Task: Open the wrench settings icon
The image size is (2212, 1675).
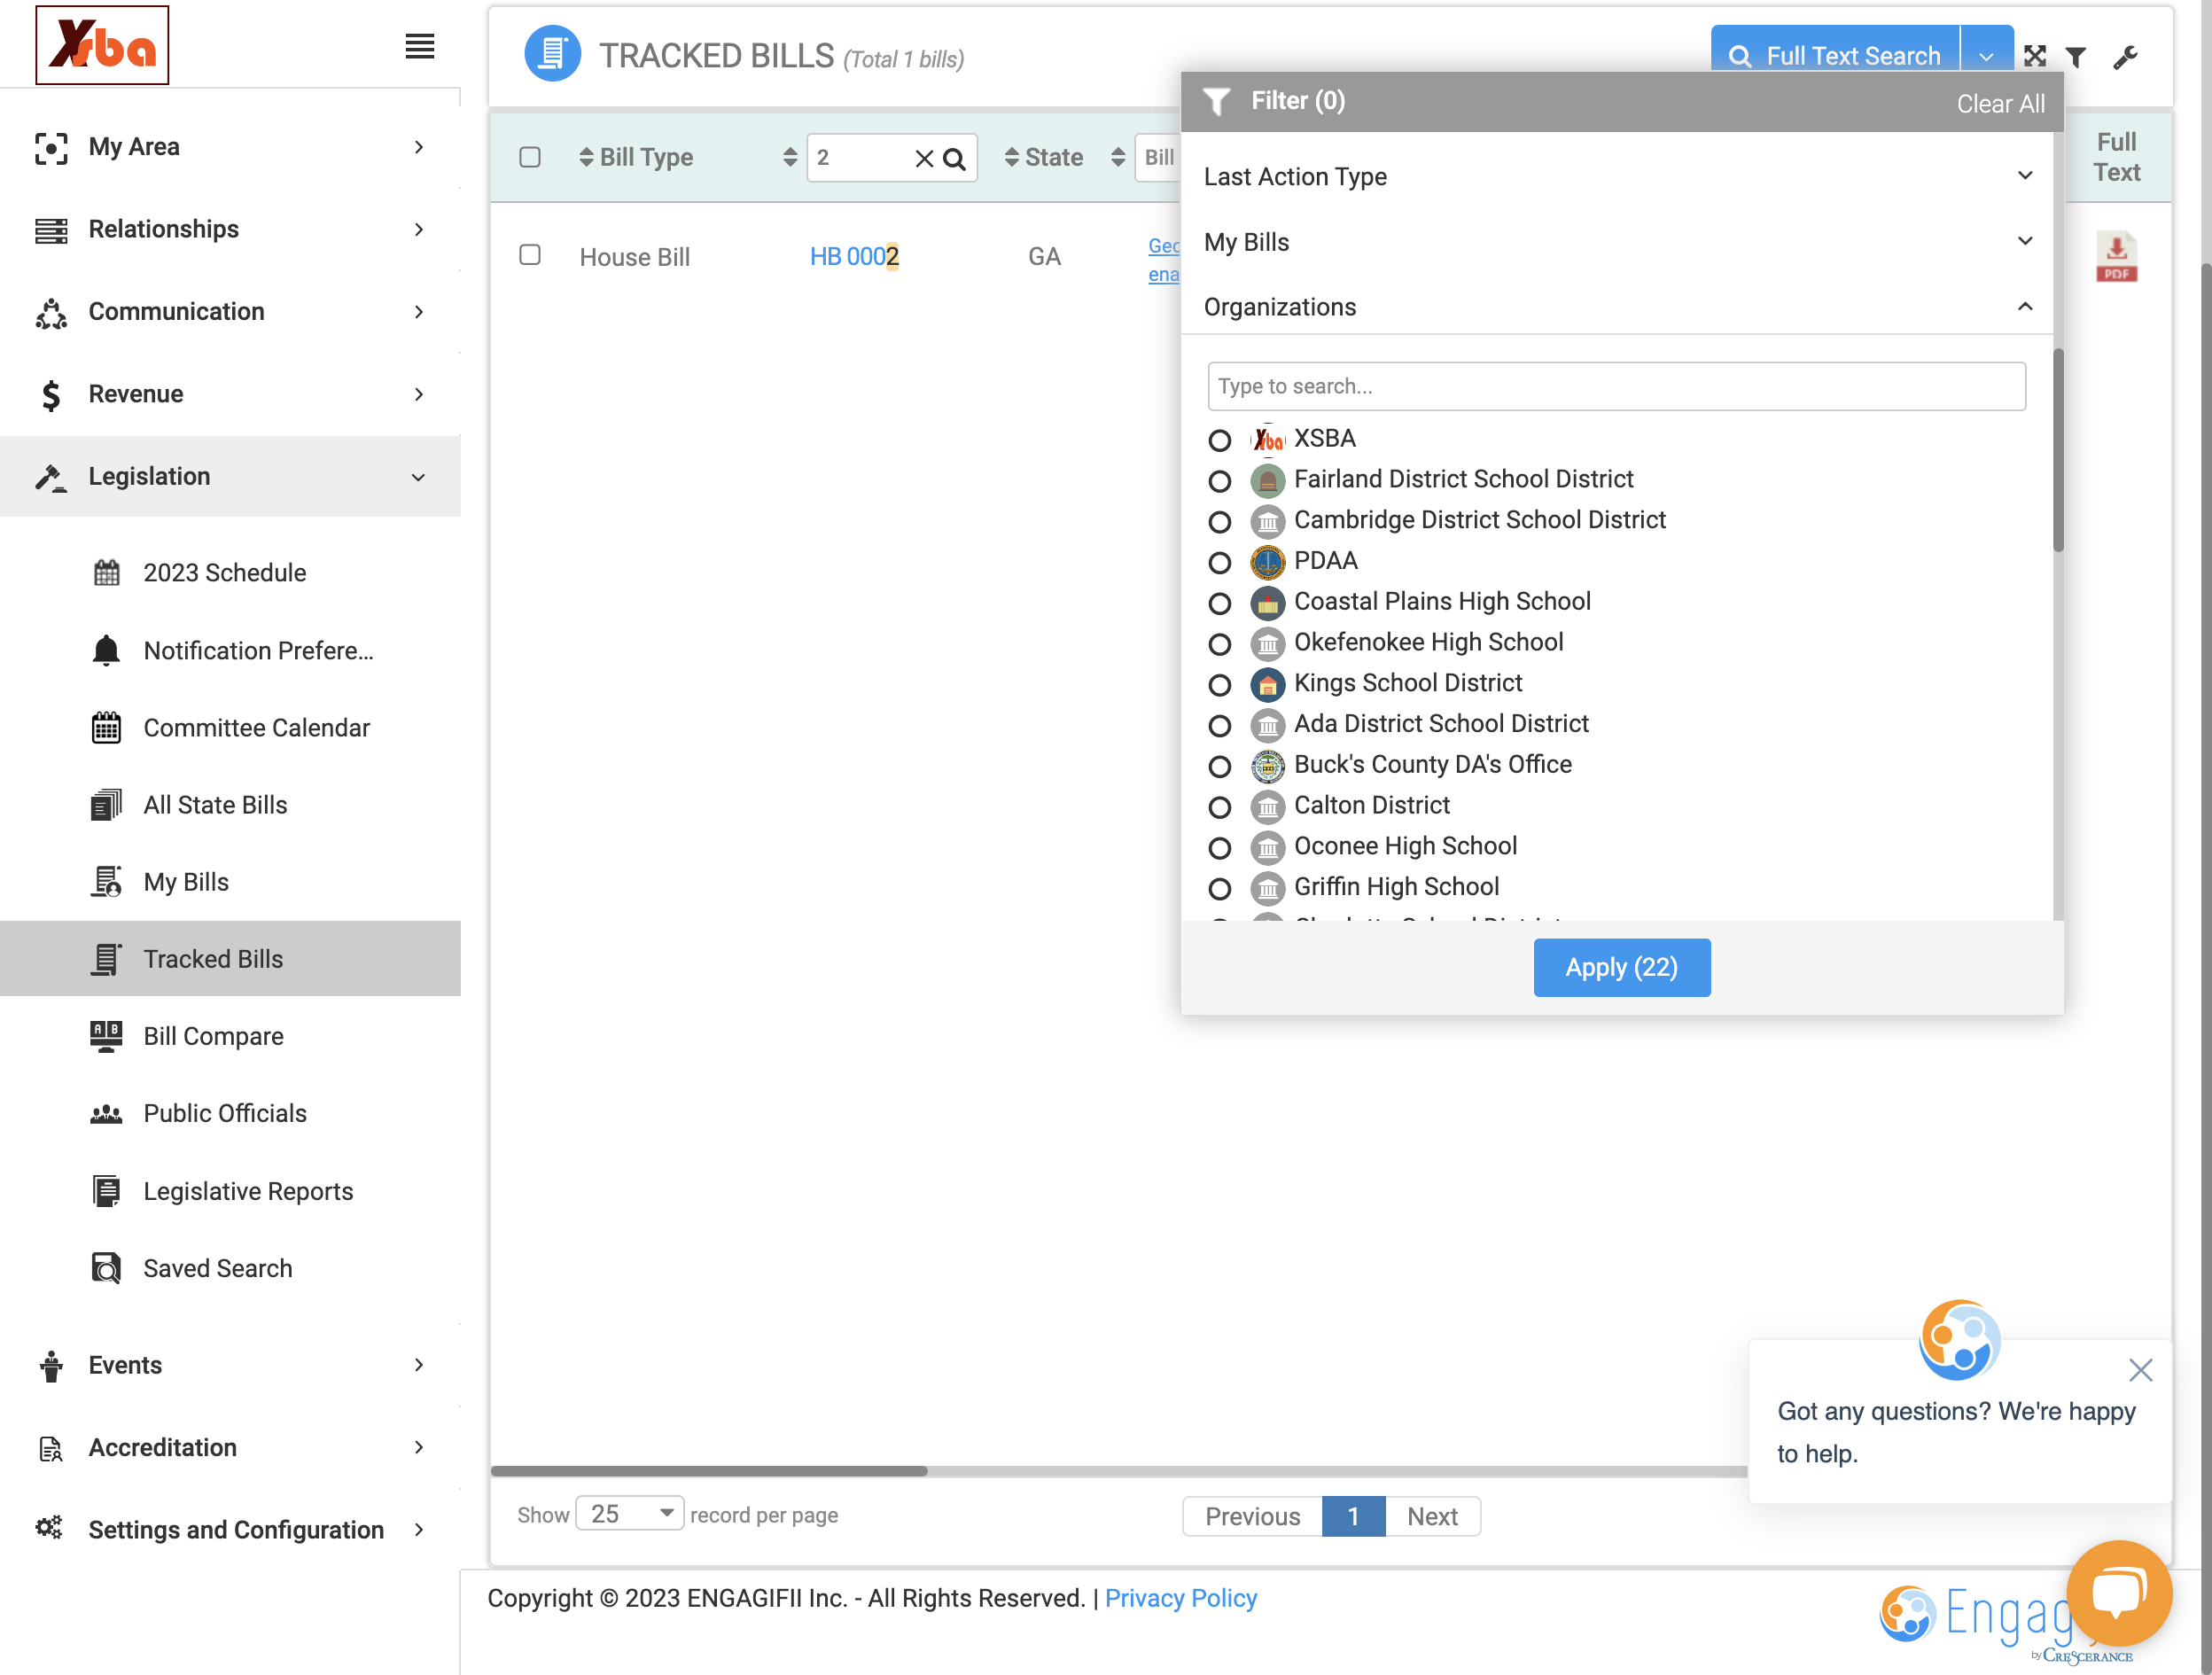Action: (2125, 57)
